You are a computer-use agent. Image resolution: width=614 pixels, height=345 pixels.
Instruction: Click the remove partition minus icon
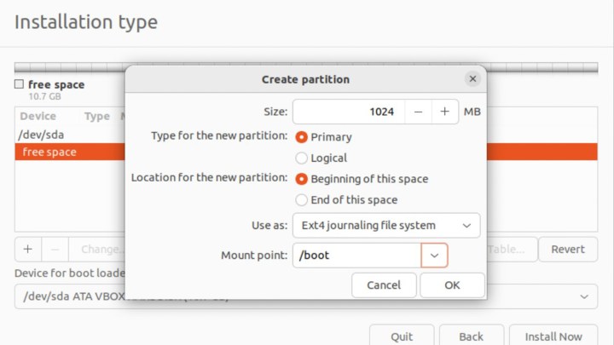pos(55,249)
